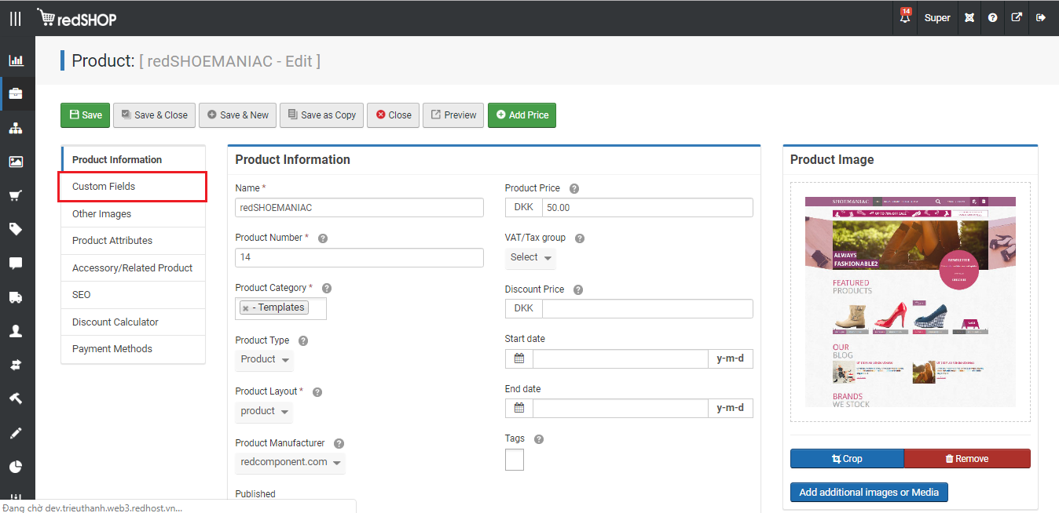The height and width of the screenshot is (513, 1059).
Task: Switch to the Other Images tab
Action: click(133, 214)
